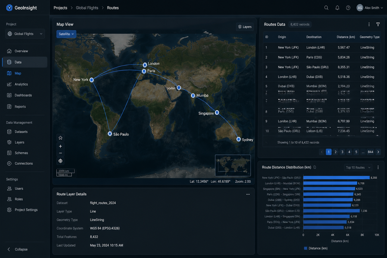Click the Users icon
This screenshot has width=387, height=258.
coord(9,189)
